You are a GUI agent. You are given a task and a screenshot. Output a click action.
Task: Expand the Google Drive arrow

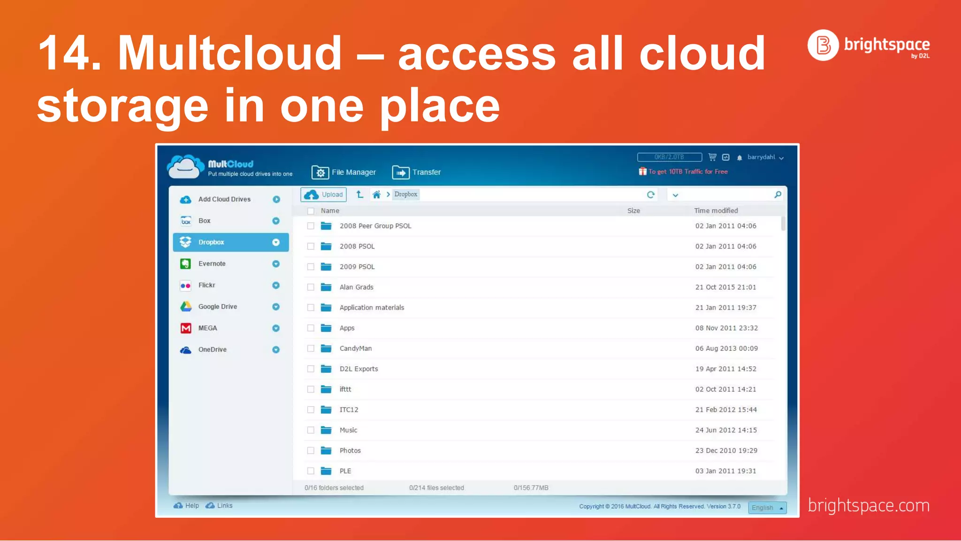(276, 307)
